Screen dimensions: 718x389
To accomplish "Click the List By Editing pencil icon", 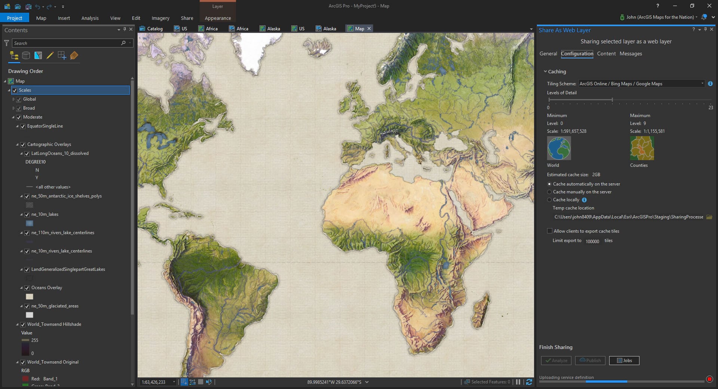I will [50, 56].
